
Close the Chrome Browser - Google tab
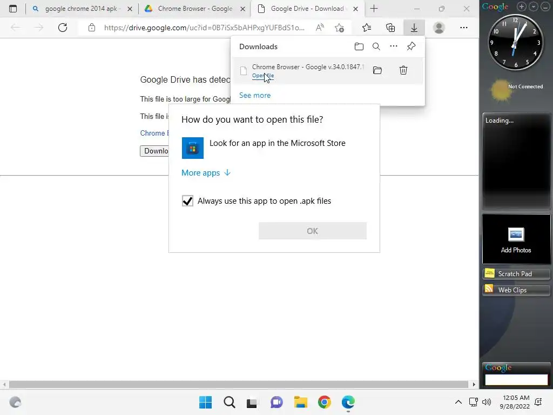pos(242,9)
